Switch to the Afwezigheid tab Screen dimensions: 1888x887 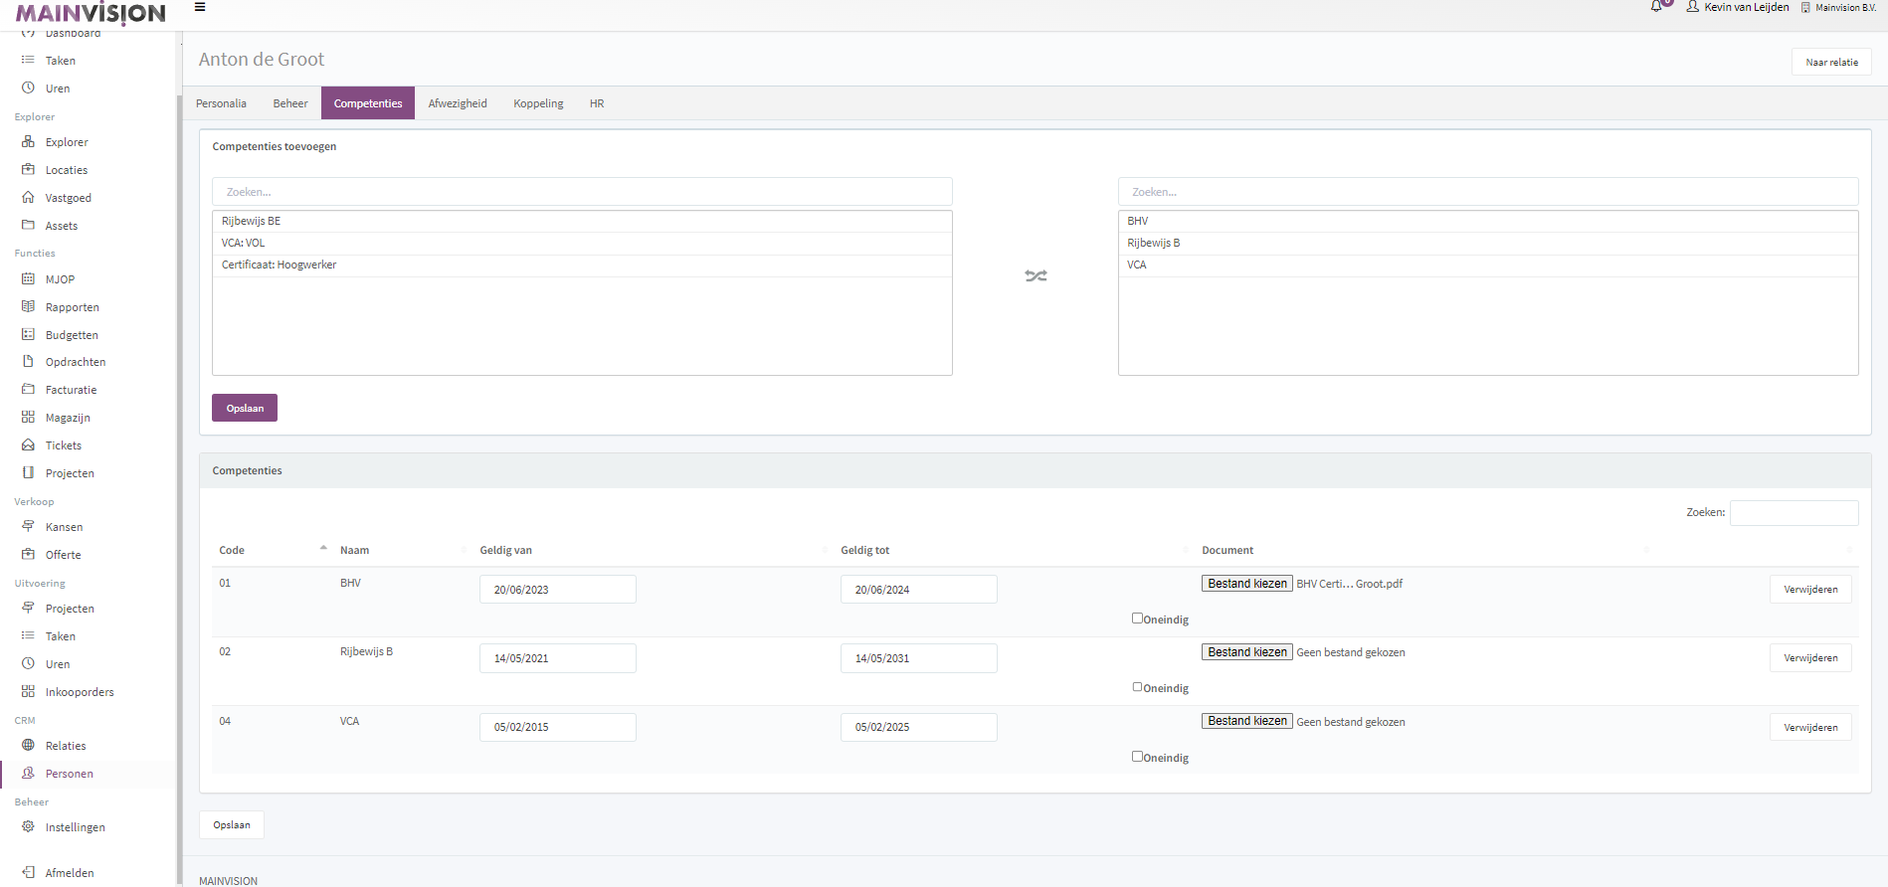(458, 103)
